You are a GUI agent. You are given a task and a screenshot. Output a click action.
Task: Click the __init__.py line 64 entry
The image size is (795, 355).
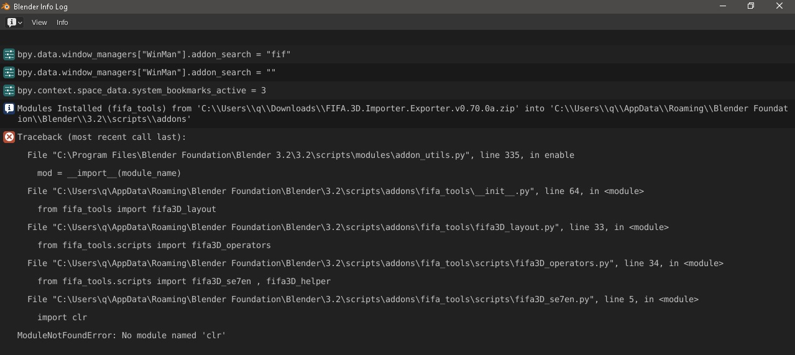point(336,191)
